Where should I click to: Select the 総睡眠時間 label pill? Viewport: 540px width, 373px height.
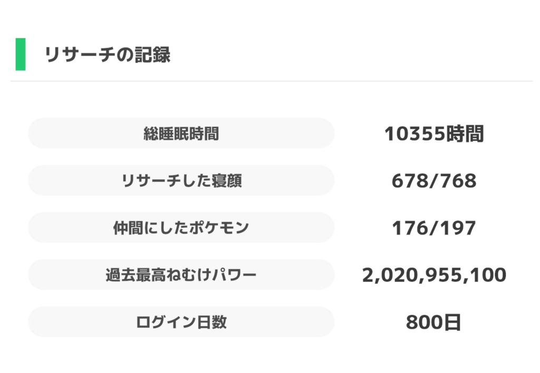pyautogui.click(x=181, y=133)
